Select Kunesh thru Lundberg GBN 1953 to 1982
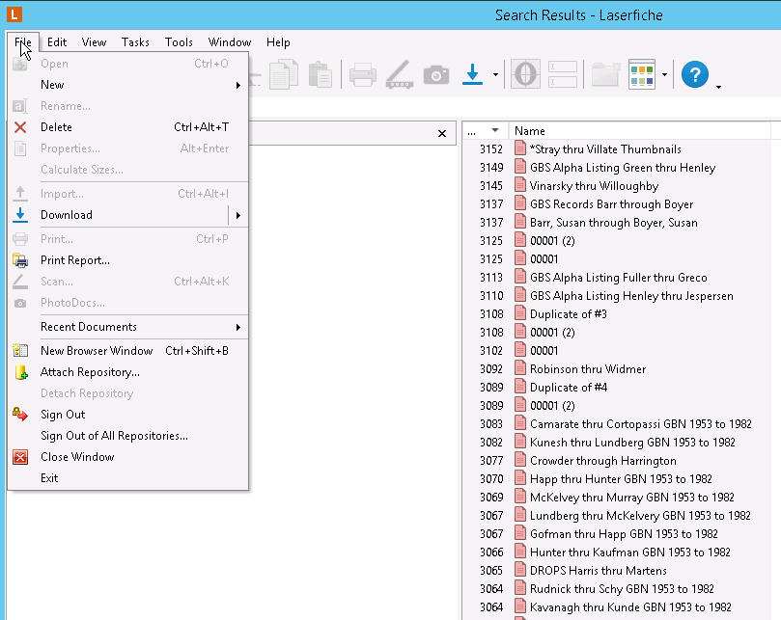 (632, 443)
